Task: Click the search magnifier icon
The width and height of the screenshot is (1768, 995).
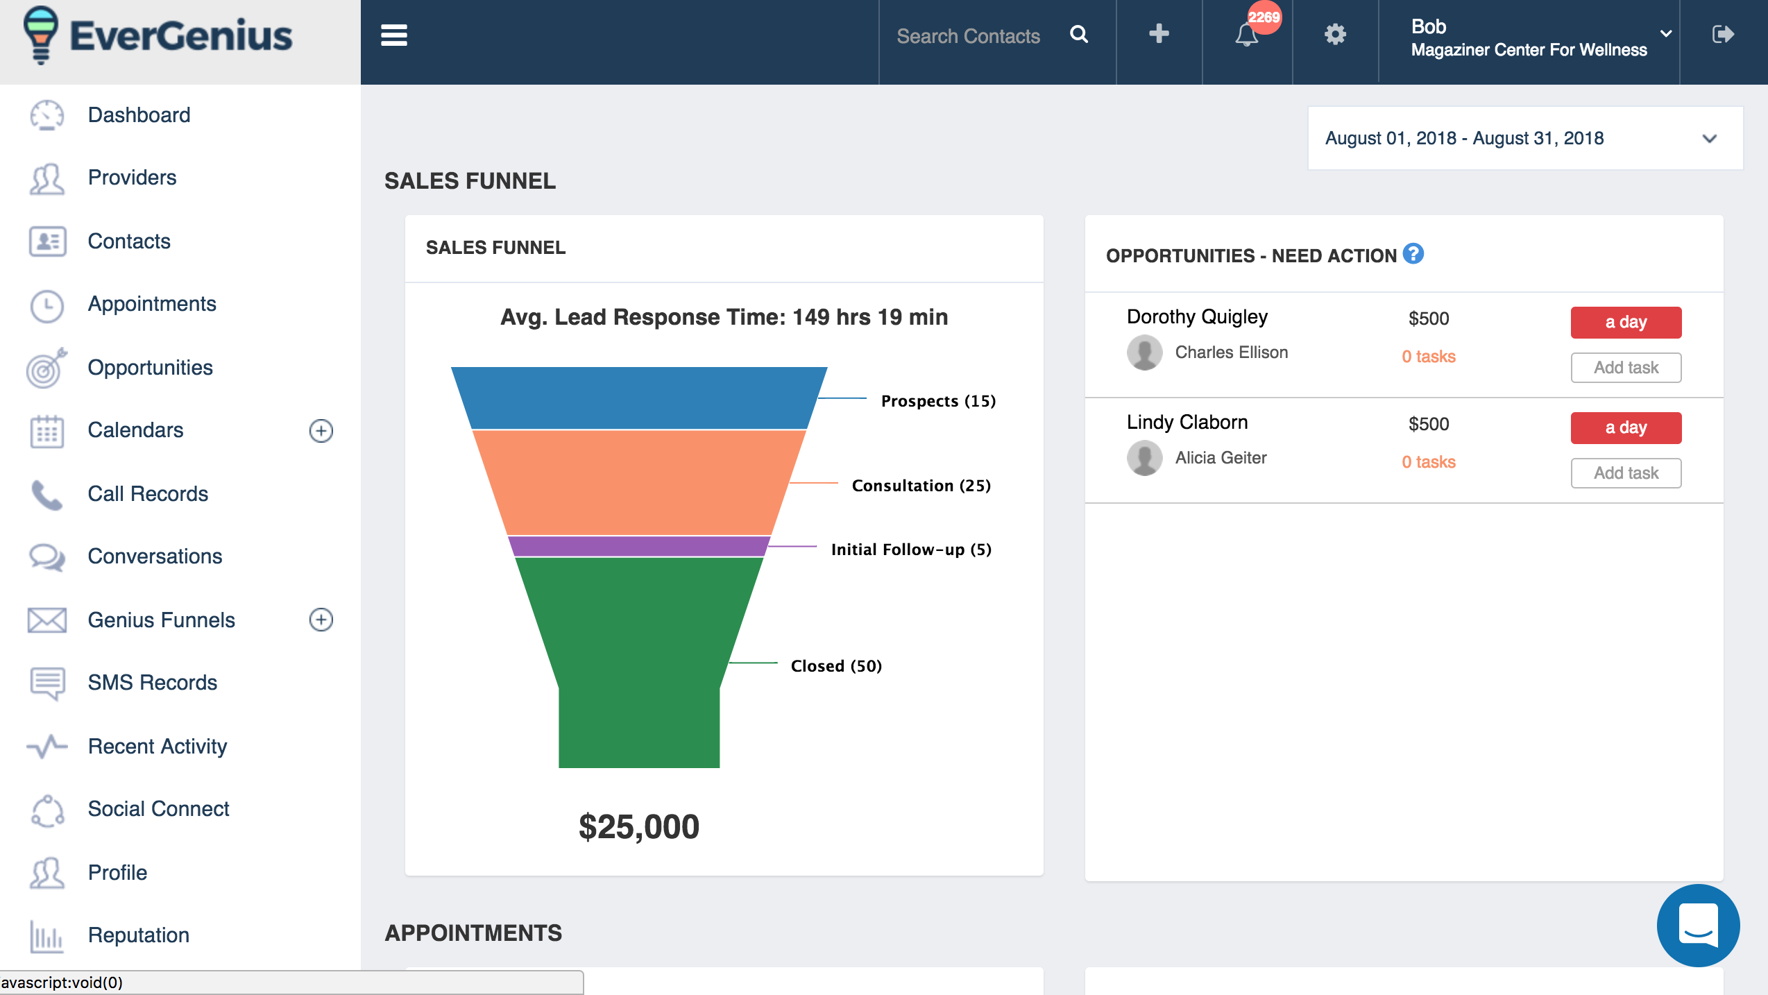Action: pyautogui.click(x=1079, y=34)
